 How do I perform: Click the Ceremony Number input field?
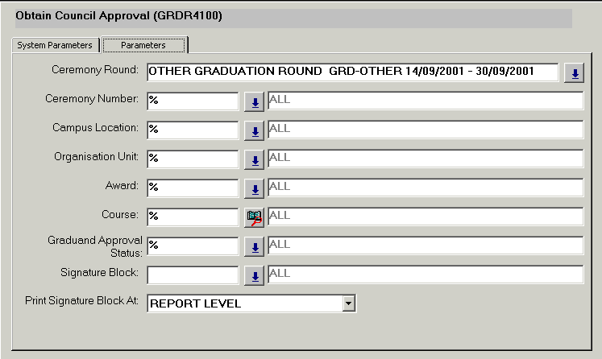[x=193, y=101]
